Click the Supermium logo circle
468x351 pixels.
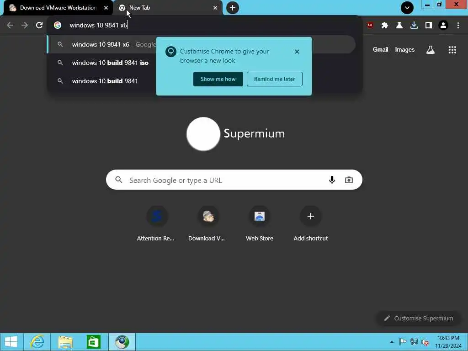pyautogui.click(x=203, y=134)
